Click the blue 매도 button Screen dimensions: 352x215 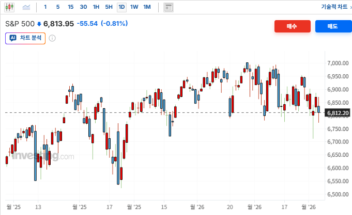pyautogui.click(x=333, y=26)
